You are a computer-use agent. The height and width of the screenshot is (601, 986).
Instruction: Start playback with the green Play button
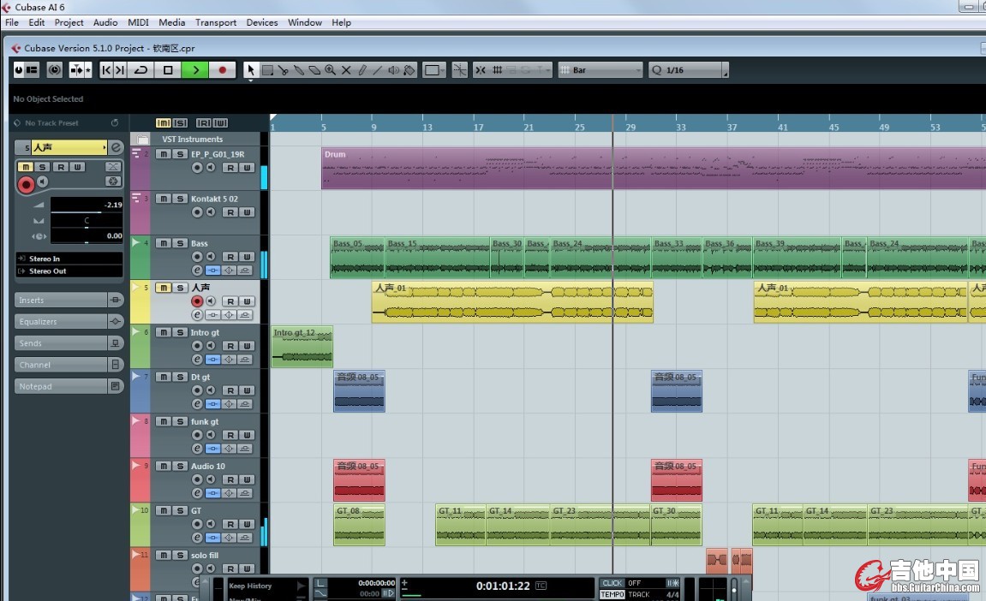tap(195, 70)
